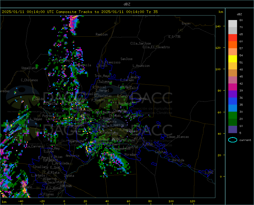Click the 'E_Challao' map label
The height and width of the screenshot is (205, 254).
click(x=51, y=103)
